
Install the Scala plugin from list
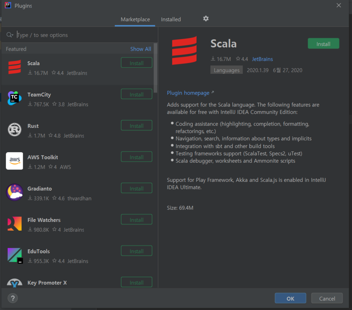[137, 63]
